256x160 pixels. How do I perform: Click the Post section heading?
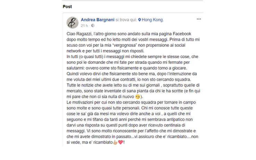coord(67,7)
